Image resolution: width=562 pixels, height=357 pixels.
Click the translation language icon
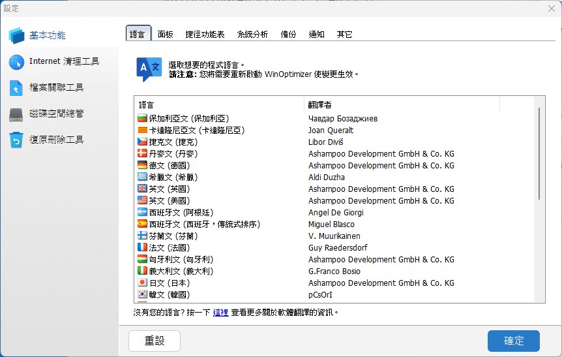[149, 69]
